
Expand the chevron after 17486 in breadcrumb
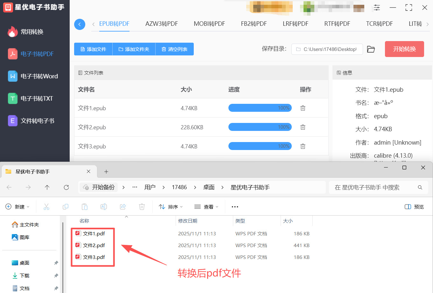(195, 187)
